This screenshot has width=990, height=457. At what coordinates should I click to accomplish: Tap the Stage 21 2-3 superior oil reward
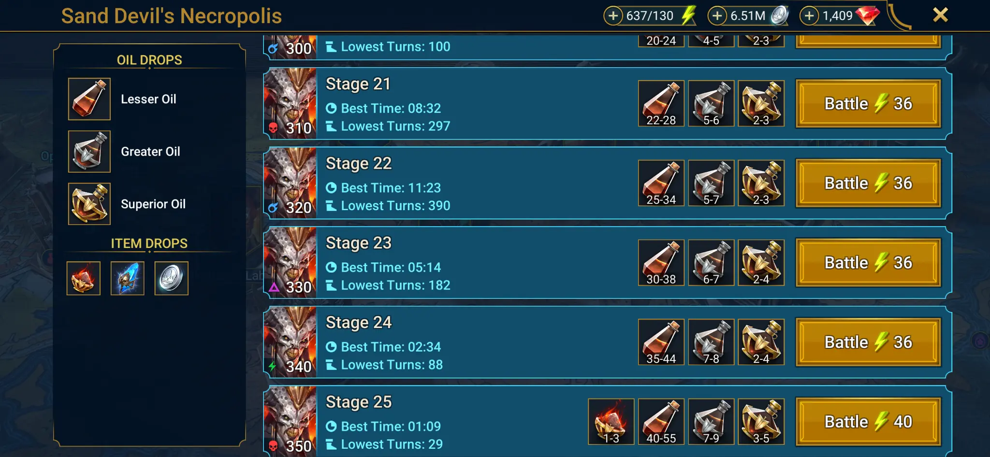[x=761, y=103]
